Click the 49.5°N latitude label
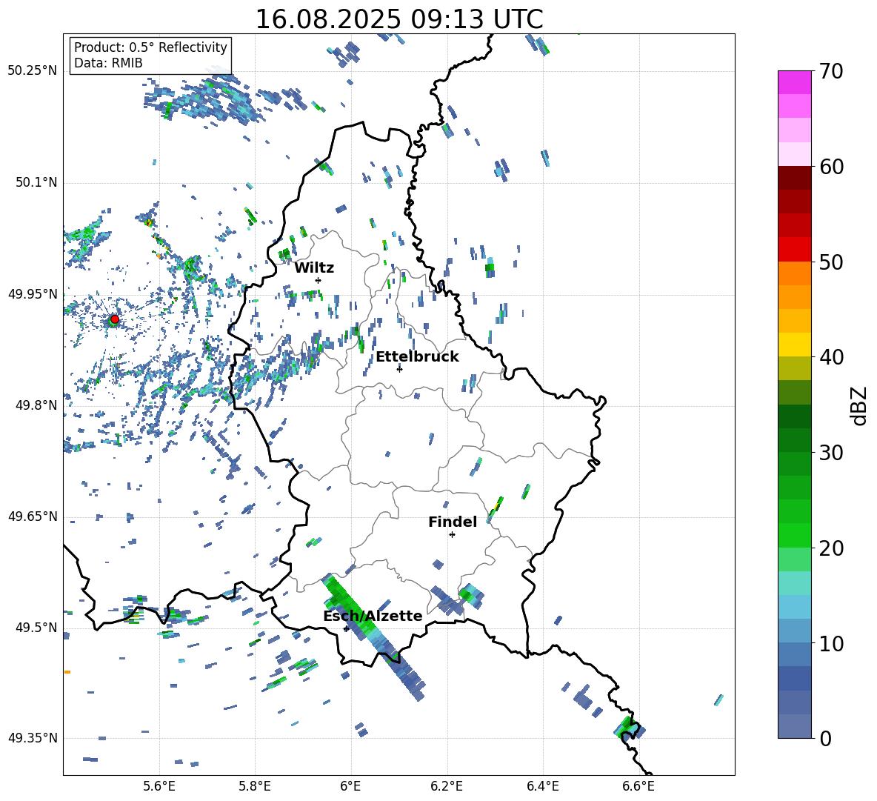 pyautogui.click(x=36, y=627)
